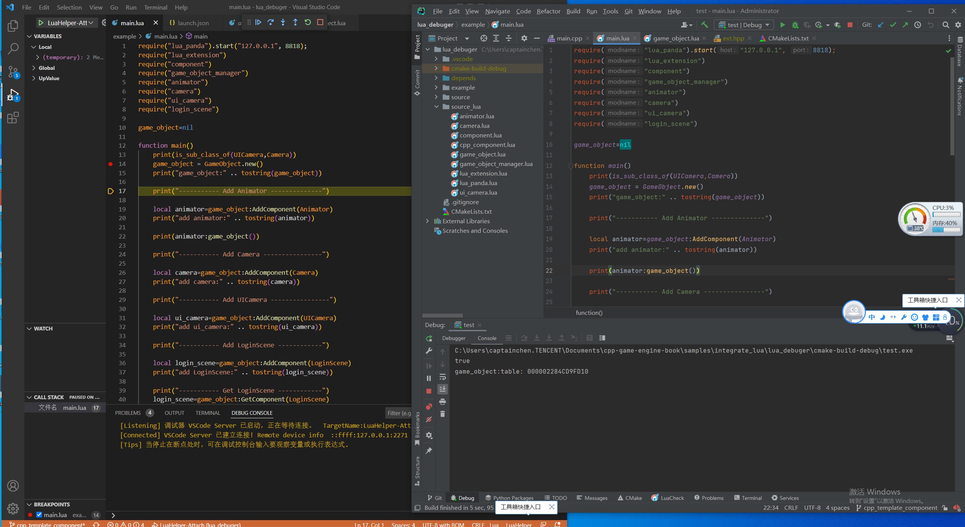Open CLion Search Everywhere magnifier

point(946,25)
